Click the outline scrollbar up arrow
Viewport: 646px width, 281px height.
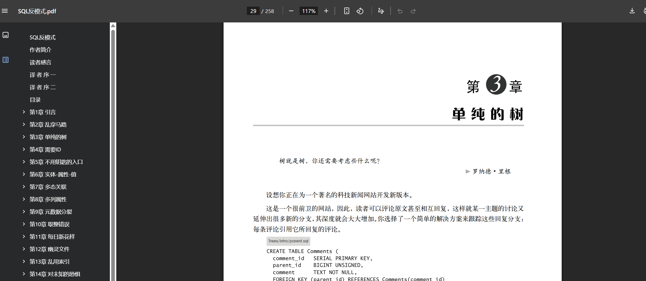[x=113, y=26]
